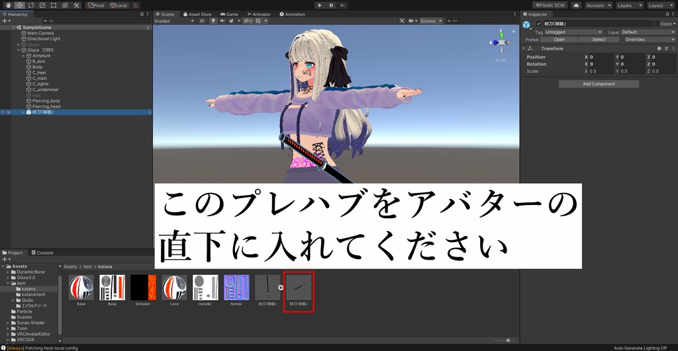Open the Inspector options menu

[673, 15]
